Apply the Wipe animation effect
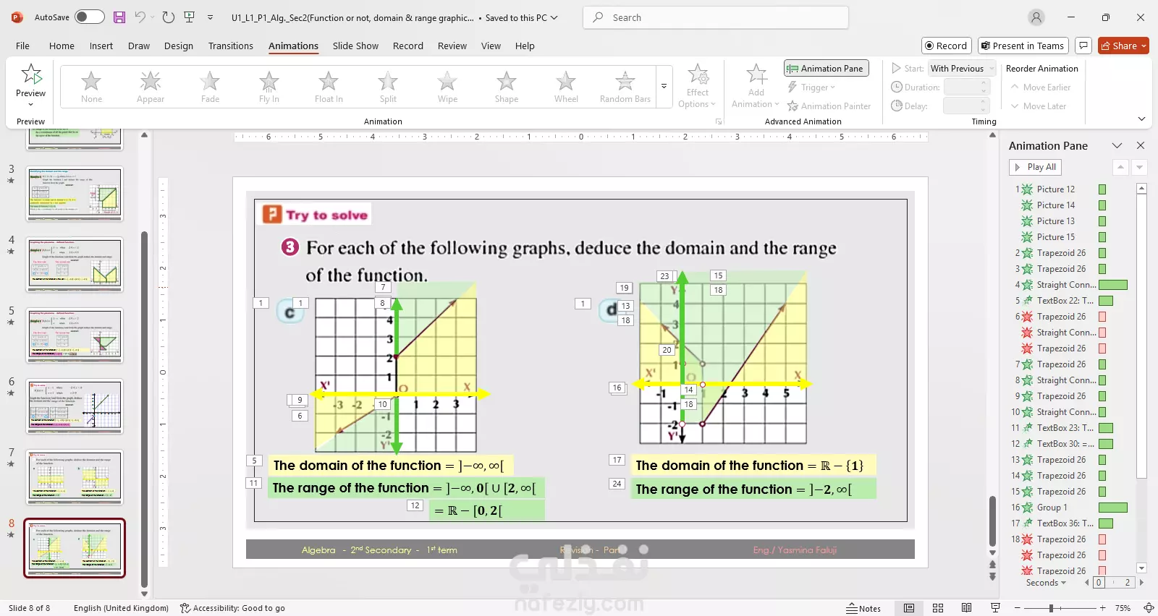1158x616 pixels. (447, 87)
